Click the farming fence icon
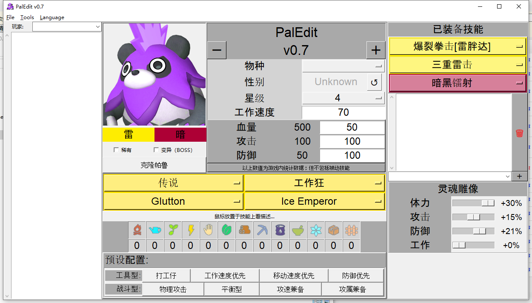 click(352, 230)
